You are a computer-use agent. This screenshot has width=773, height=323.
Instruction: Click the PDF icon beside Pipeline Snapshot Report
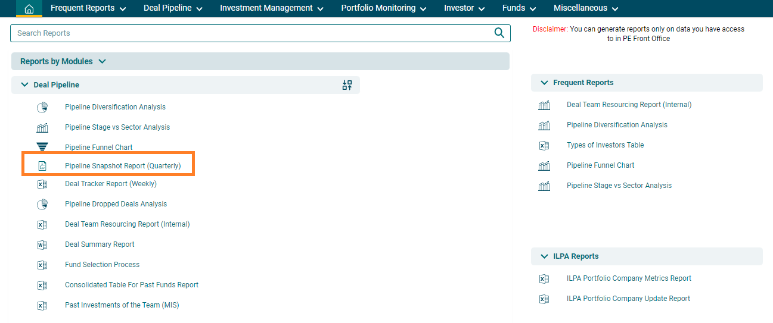pos(42,166)
